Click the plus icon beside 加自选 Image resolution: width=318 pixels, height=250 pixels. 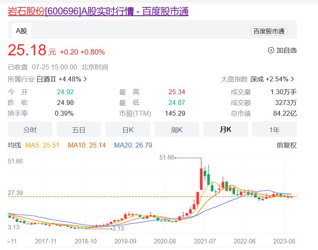[271, 50]
